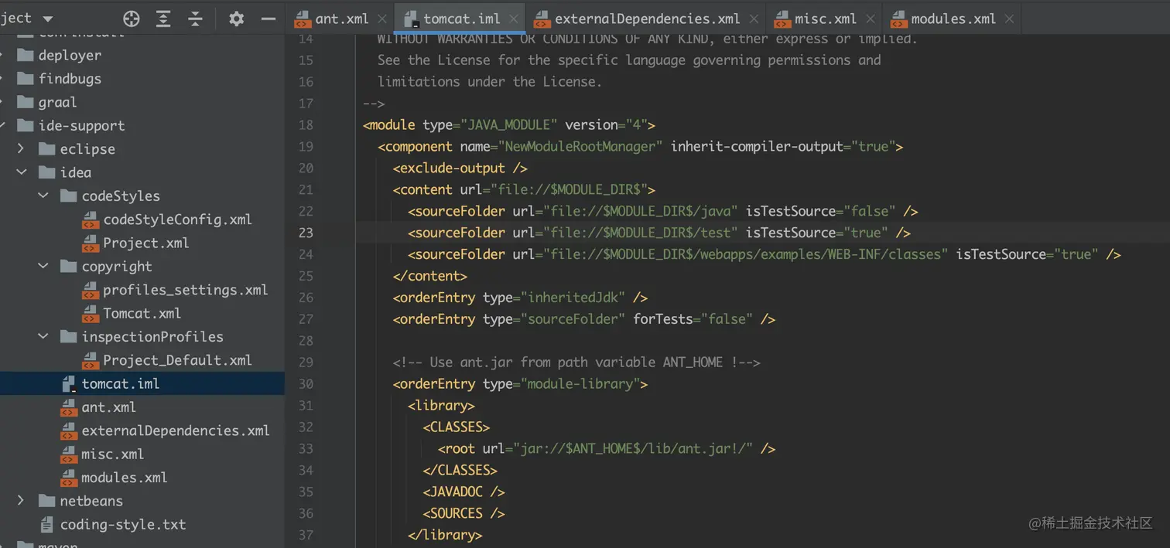Click the modules.xml file icon in tree
The image size is (1170, 548).
point(69,478)
